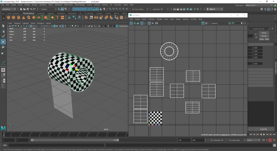Select the Lasso select tool

[3, 31]
